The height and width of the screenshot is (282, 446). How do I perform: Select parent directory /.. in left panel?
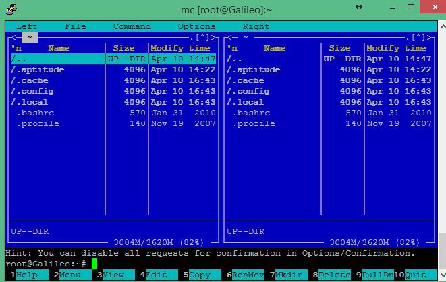pyautogui.click(x=113, y=59)
